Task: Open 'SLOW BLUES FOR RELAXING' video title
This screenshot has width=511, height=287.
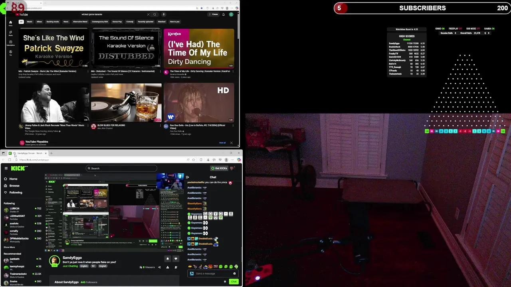Action: pyautogui.click(x=111, y=125)
